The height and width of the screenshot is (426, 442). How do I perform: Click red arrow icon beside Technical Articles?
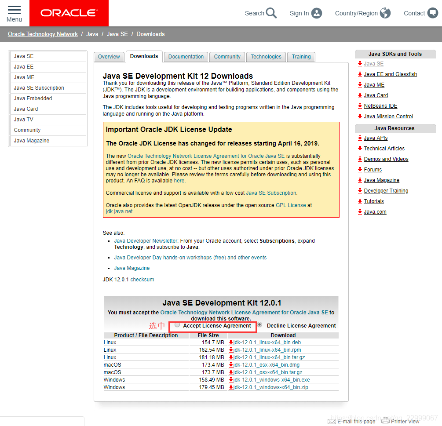[x=360, y=149]
